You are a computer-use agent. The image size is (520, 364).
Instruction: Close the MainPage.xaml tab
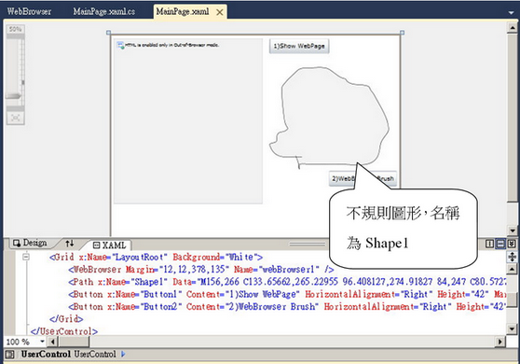(x=220, y=12)
